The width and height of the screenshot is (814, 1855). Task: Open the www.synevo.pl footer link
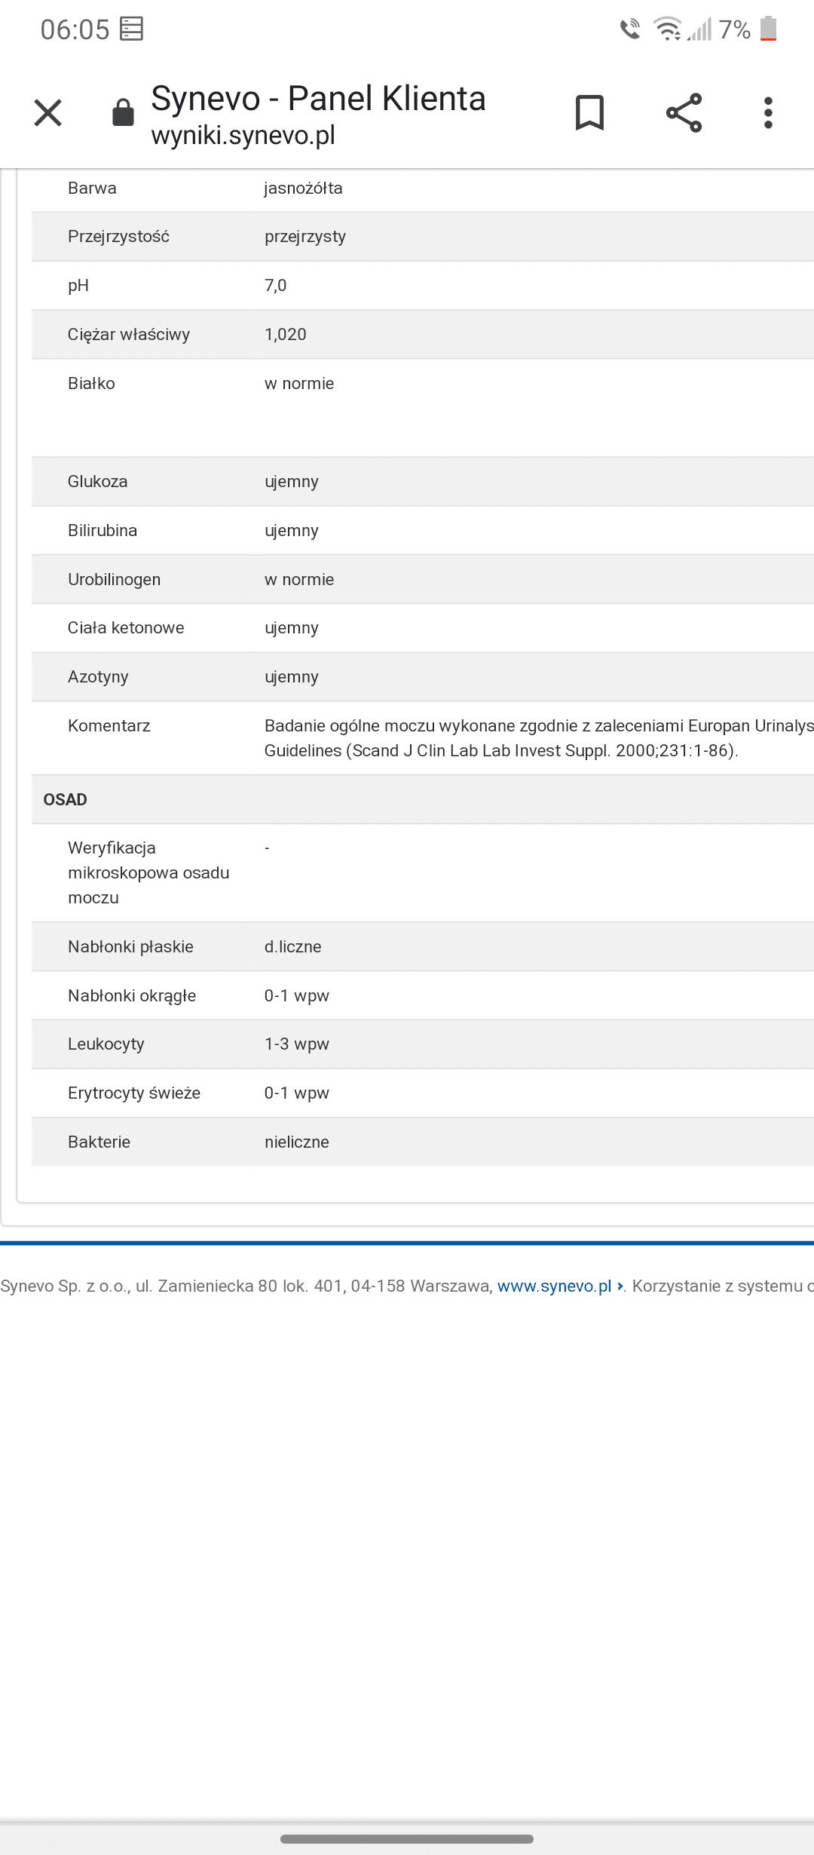coord(554,1286)
